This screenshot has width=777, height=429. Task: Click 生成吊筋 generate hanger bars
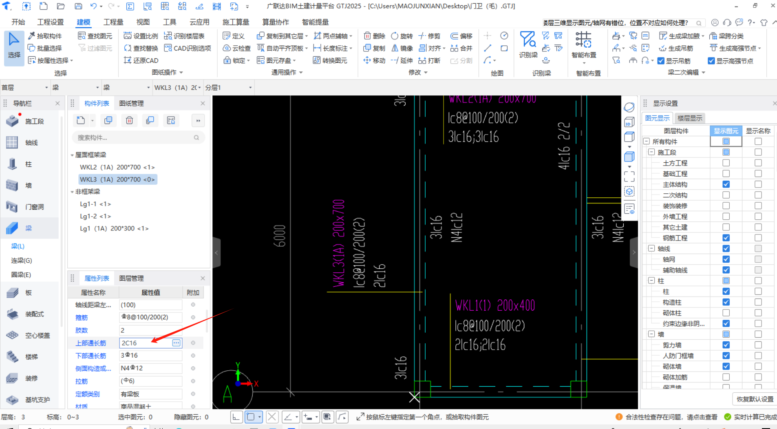pos(676,48)
